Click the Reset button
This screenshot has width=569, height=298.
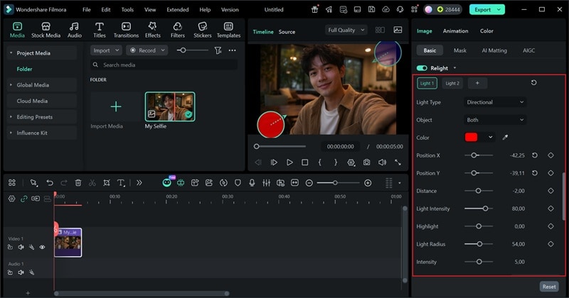tap(548, 287)
